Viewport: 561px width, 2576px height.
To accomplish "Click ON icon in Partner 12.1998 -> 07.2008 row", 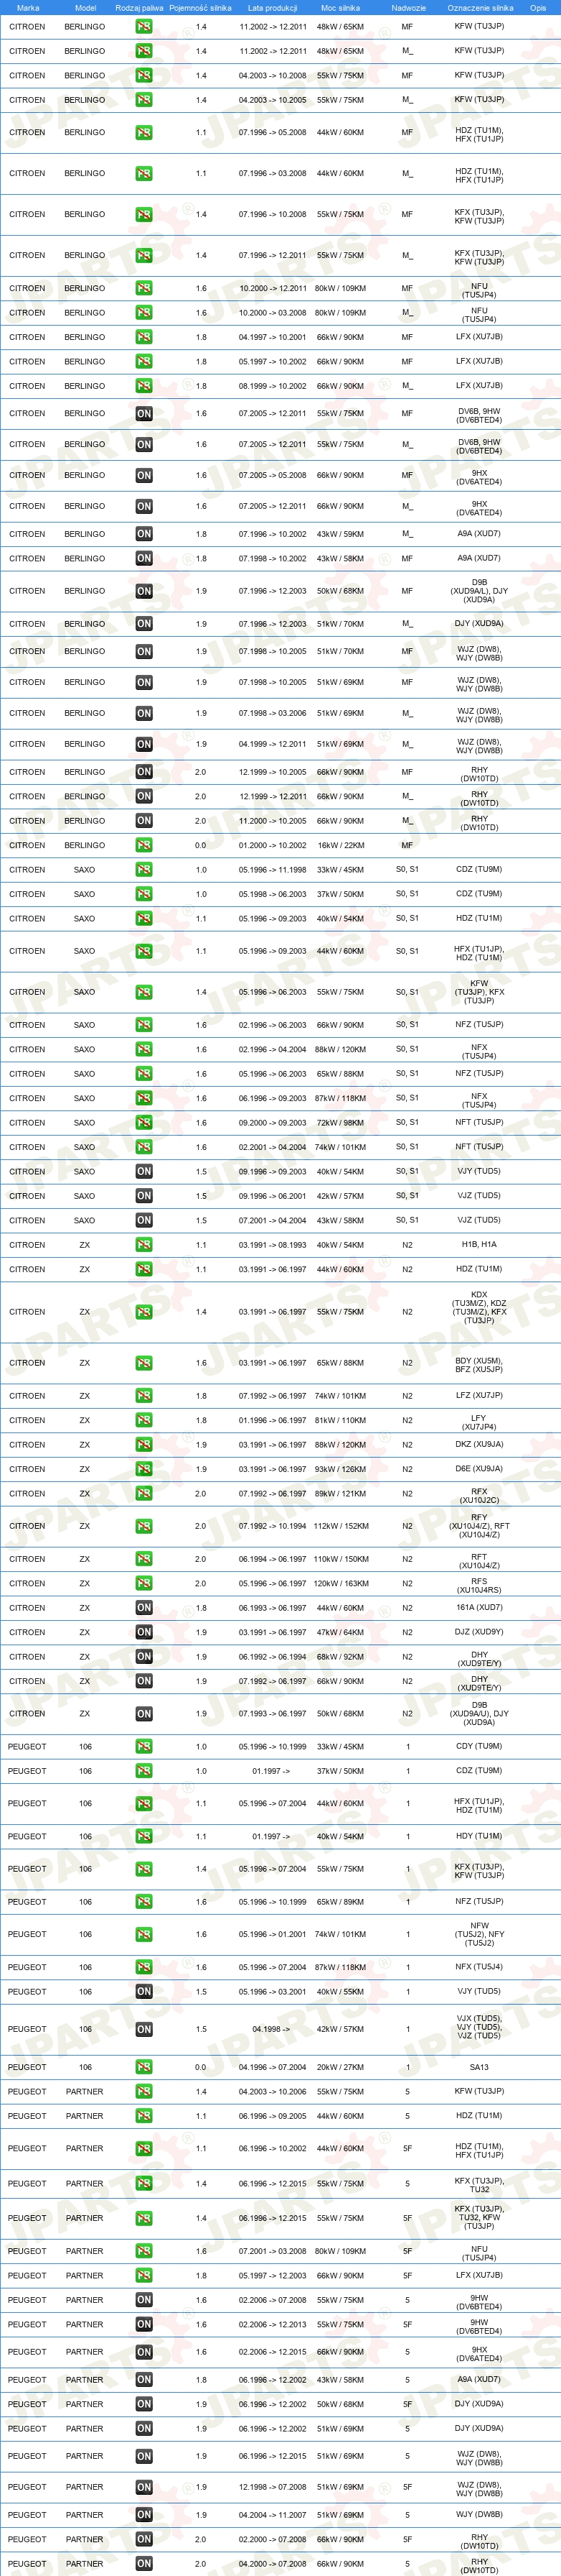I will 143,2487.
